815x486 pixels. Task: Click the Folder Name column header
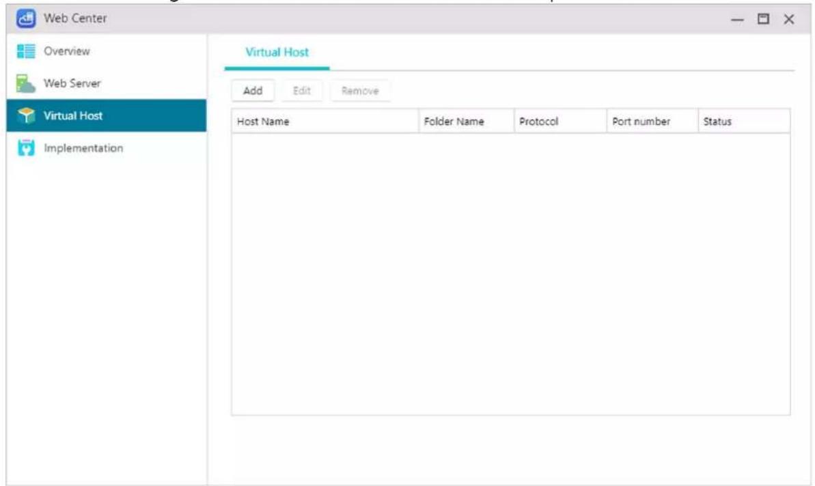point(466,121)
